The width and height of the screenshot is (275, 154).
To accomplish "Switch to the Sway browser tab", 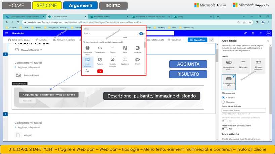I will pos(193,17).
